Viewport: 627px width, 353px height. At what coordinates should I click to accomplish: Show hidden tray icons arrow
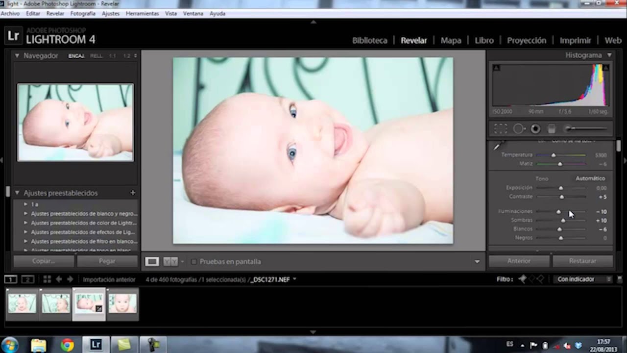pyautogui.click(x=523, y=346)
